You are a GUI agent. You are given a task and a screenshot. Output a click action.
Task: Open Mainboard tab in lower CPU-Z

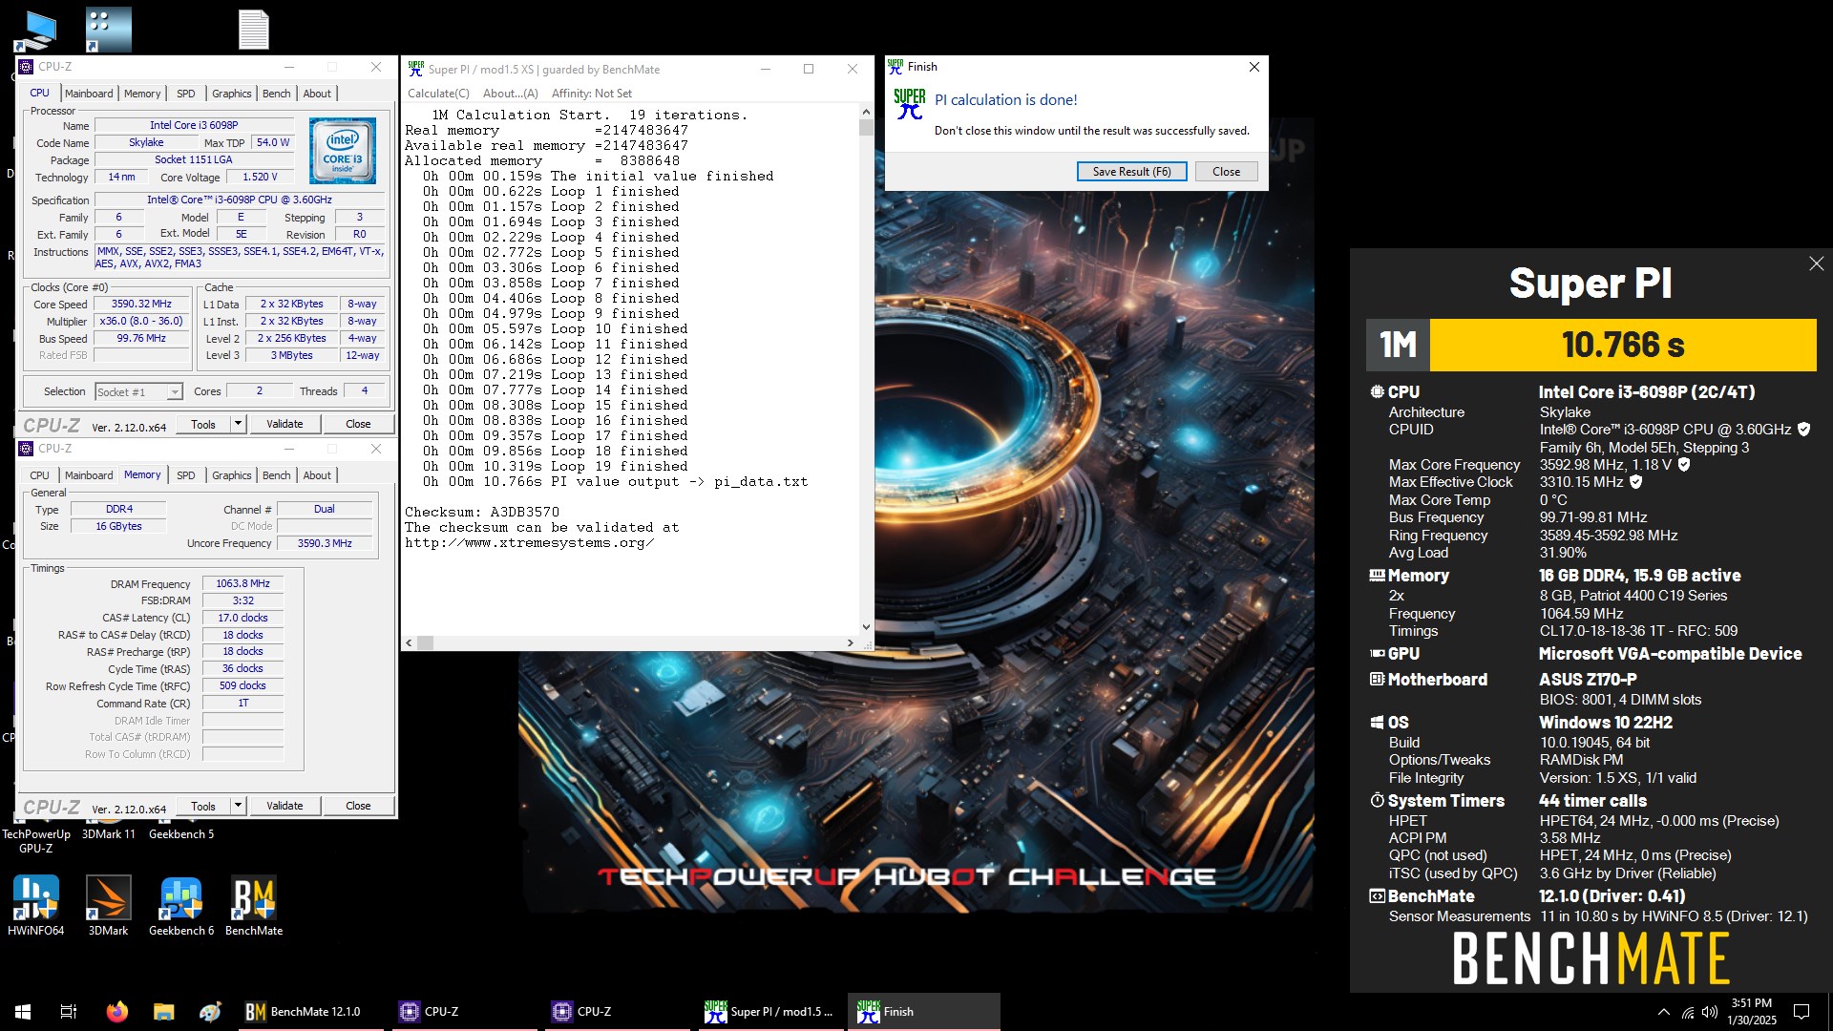pyautogui.click(x=89, y=475)
